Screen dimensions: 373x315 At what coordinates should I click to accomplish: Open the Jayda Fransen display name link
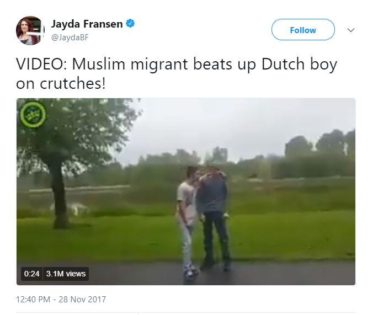[87, 24]
